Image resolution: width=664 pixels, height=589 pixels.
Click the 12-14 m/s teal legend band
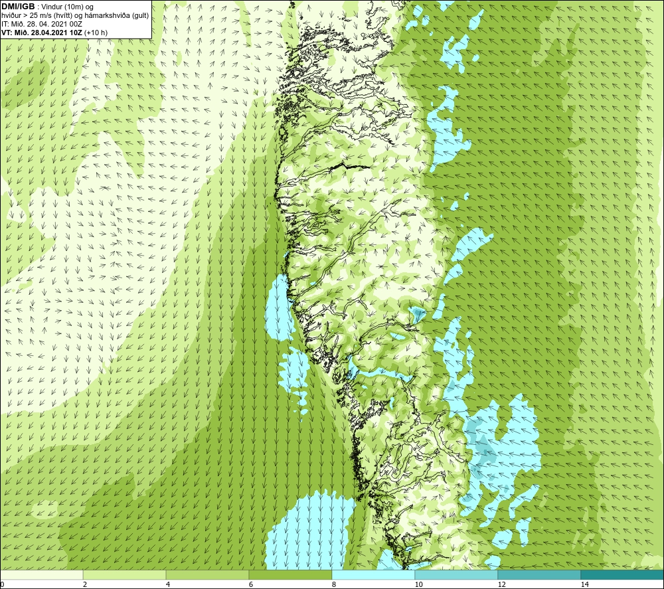click(539, 574)
